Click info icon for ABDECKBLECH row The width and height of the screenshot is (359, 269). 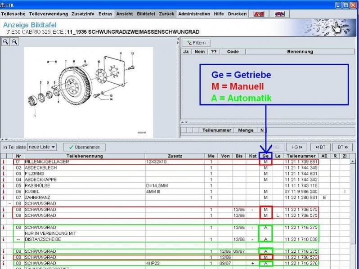[x=4, y=168]
